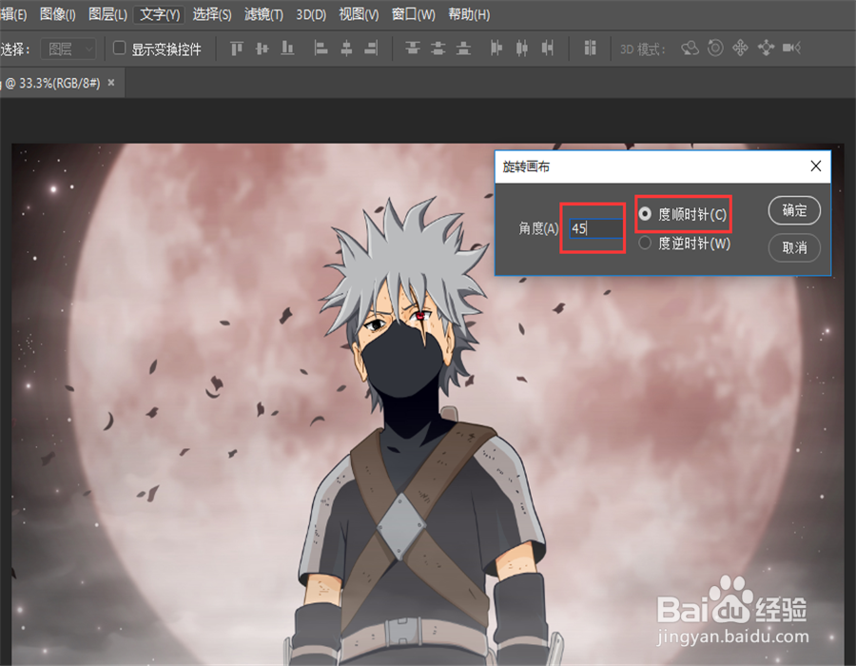Open the 图层 auto-select dropdown
Viewport: 856px width, 666px height.
69,49
